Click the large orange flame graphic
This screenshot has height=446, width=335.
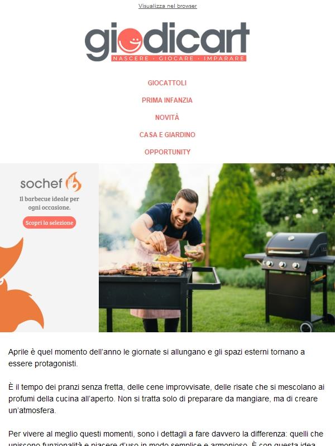click(20, 285)
